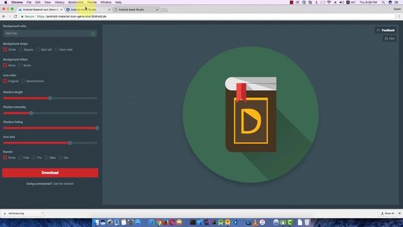Open the View menu

coord(48,3)
